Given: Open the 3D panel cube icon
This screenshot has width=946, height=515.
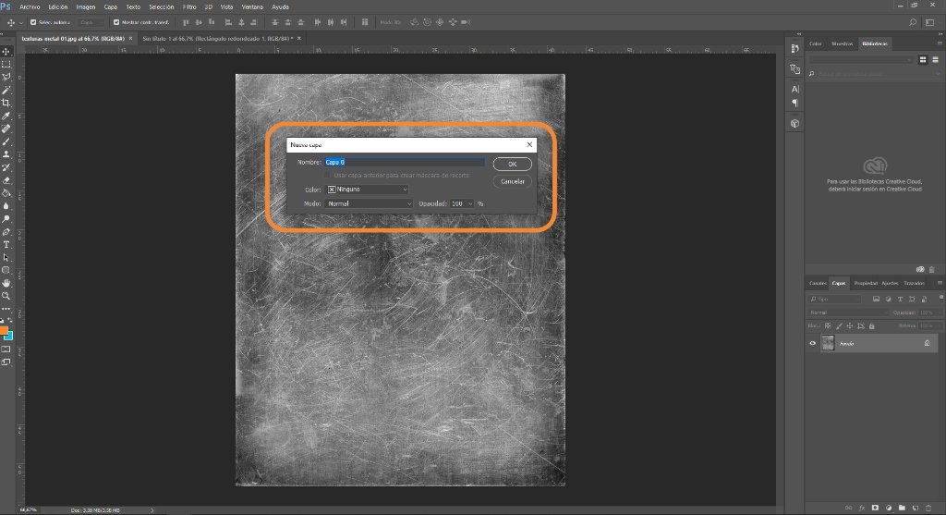Looking at the screenshot, I should tap(794, 124).
